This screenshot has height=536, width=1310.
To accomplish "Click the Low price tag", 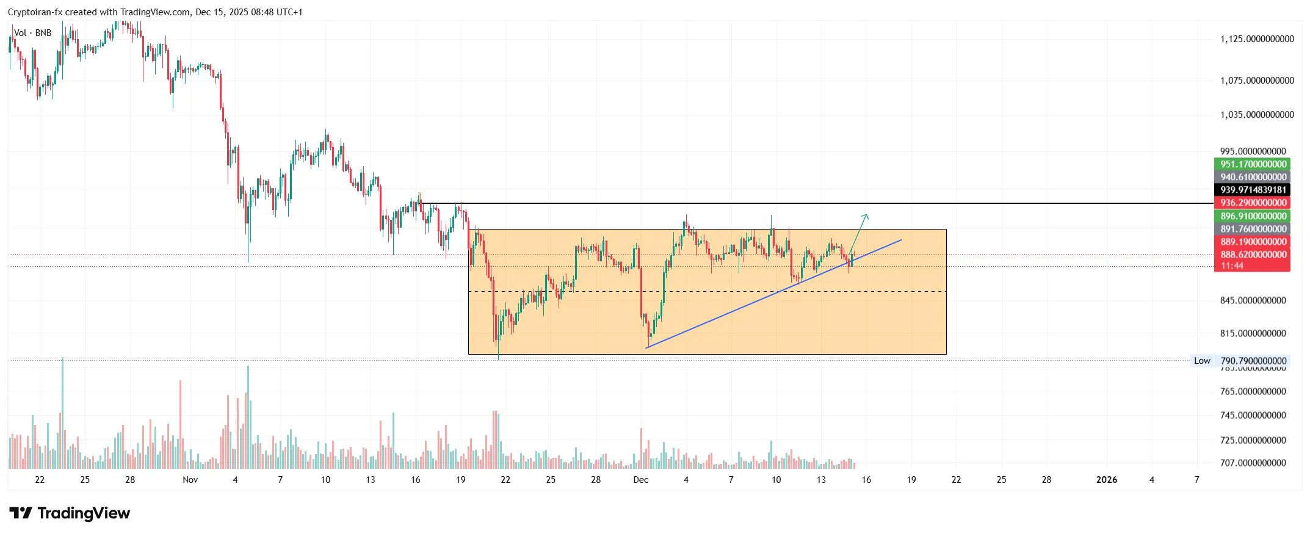I will click(x=1202, y=361).
